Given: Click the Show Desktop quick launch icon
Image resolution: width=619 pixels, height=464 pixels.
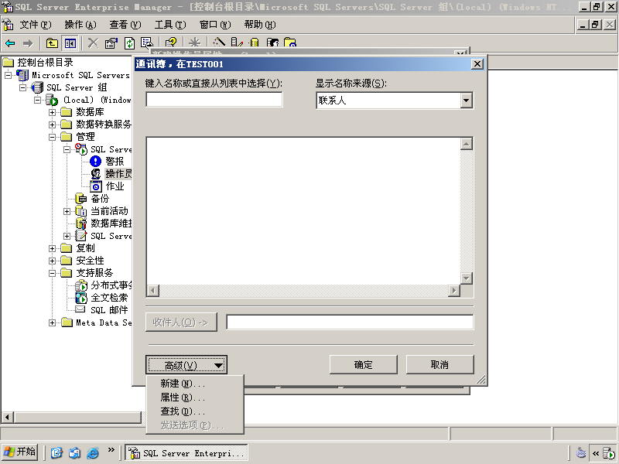Looking at the screenshot, I should [x=56, y=452].
